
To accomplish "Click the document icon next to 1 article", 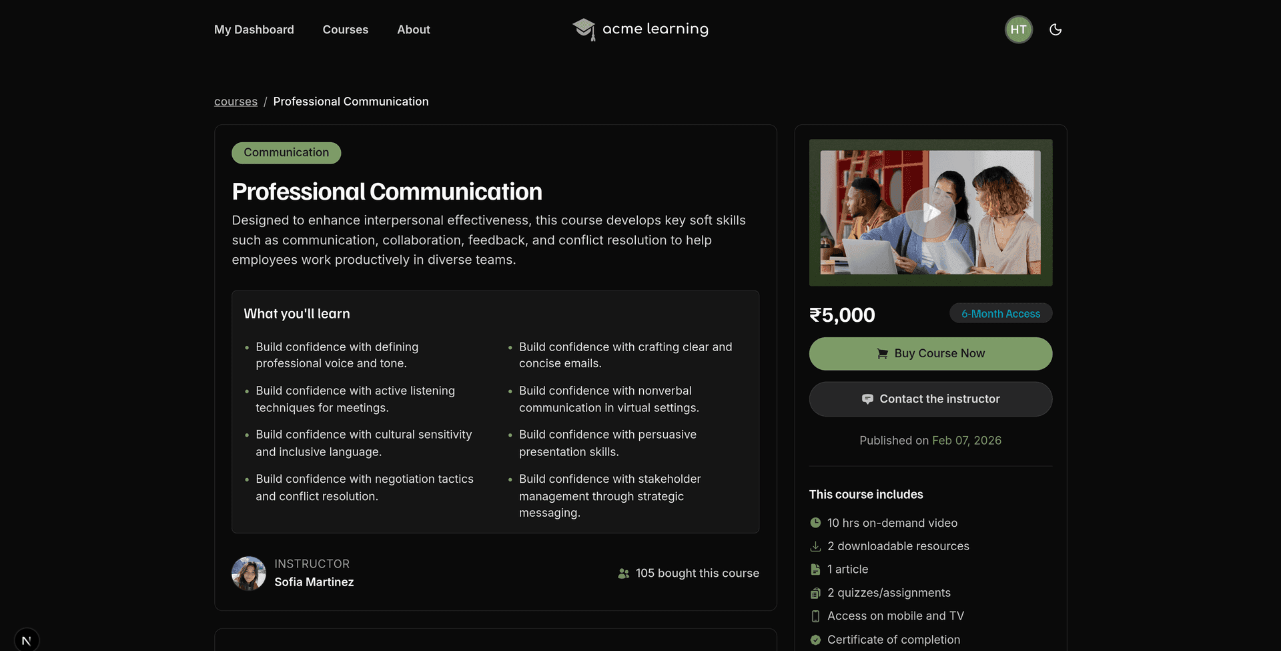I will coord(815,570).
